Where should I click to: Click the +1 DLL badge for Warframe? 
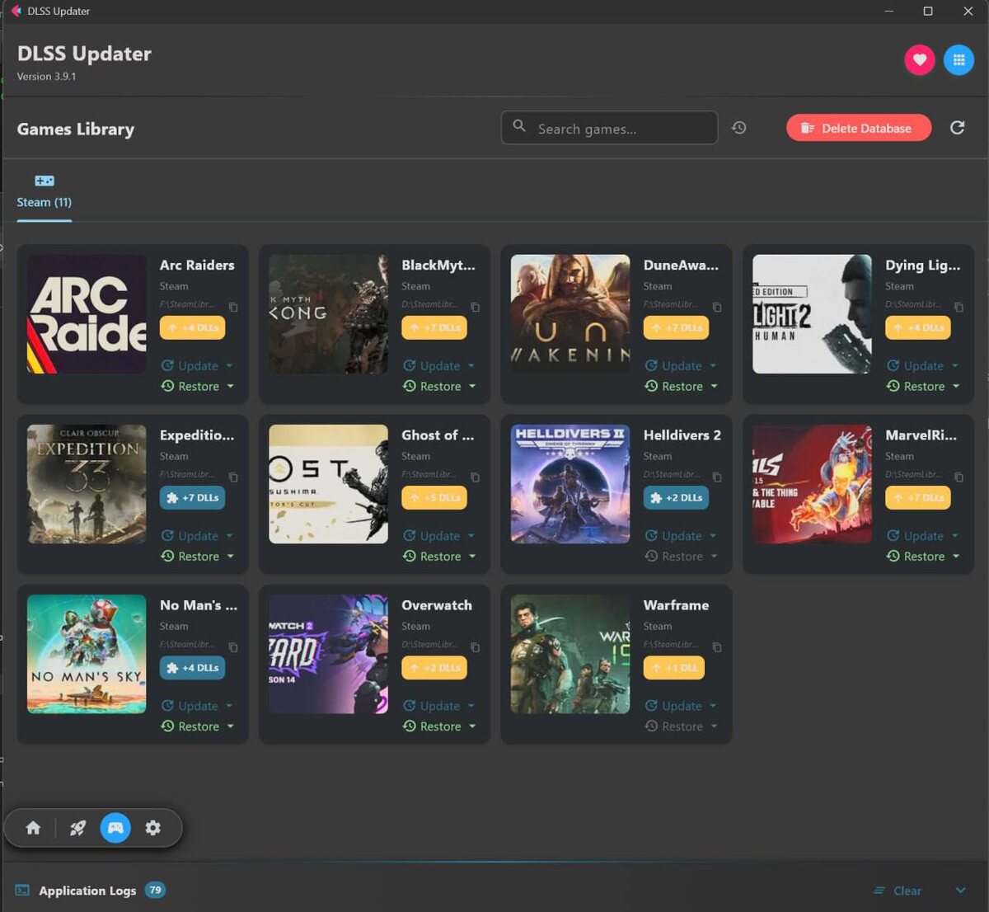674,668
